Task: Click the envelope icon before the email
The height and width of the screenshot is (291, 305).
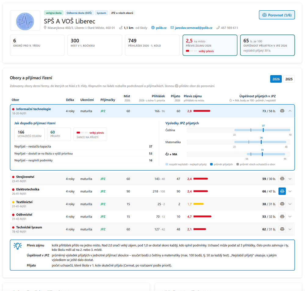Action: (172, 28)
